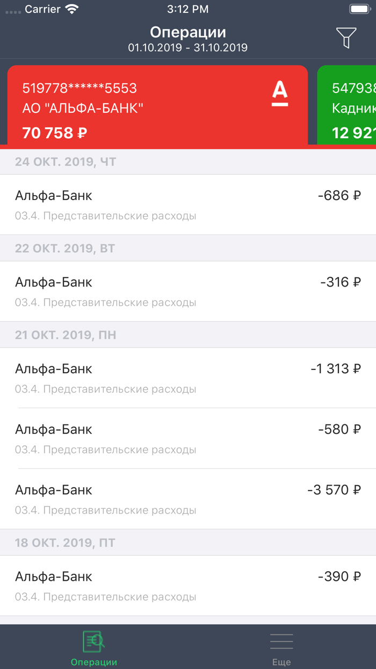Open the -3 570 ₽ Alfa-Bank transaction
This screenshot has width=376, height=669.
[188, 499]
